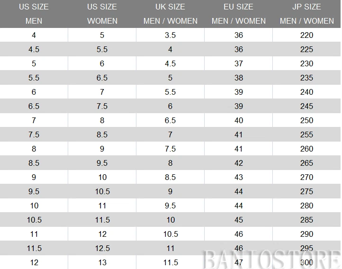Select the UK SIZE MEN / WOMEN header
The width and height of the screenshot is (342, 269).
[171, 14]
